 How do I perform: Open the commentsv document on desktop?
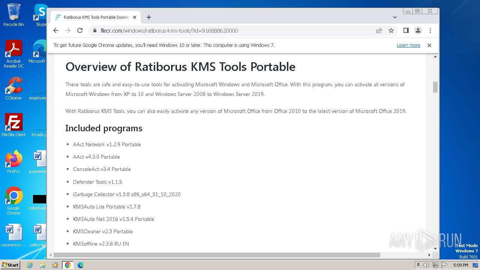tap(13, 235)
